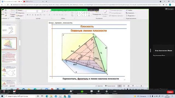The image size is (175, 98).
Task: Increase font size with the larger A icon
Action: [x=45, y=11]
